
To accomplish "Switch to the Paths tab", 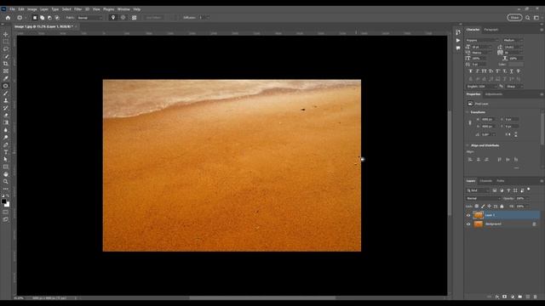I will [x=501, y=181].
